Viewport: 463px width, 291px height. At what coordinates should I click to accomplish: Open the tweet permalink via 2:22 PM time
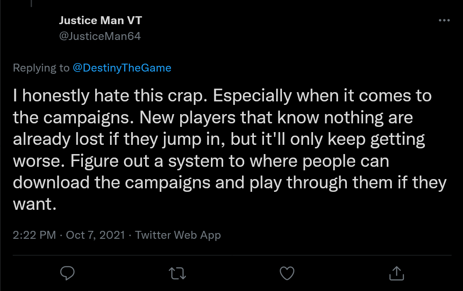coord(34,235)
